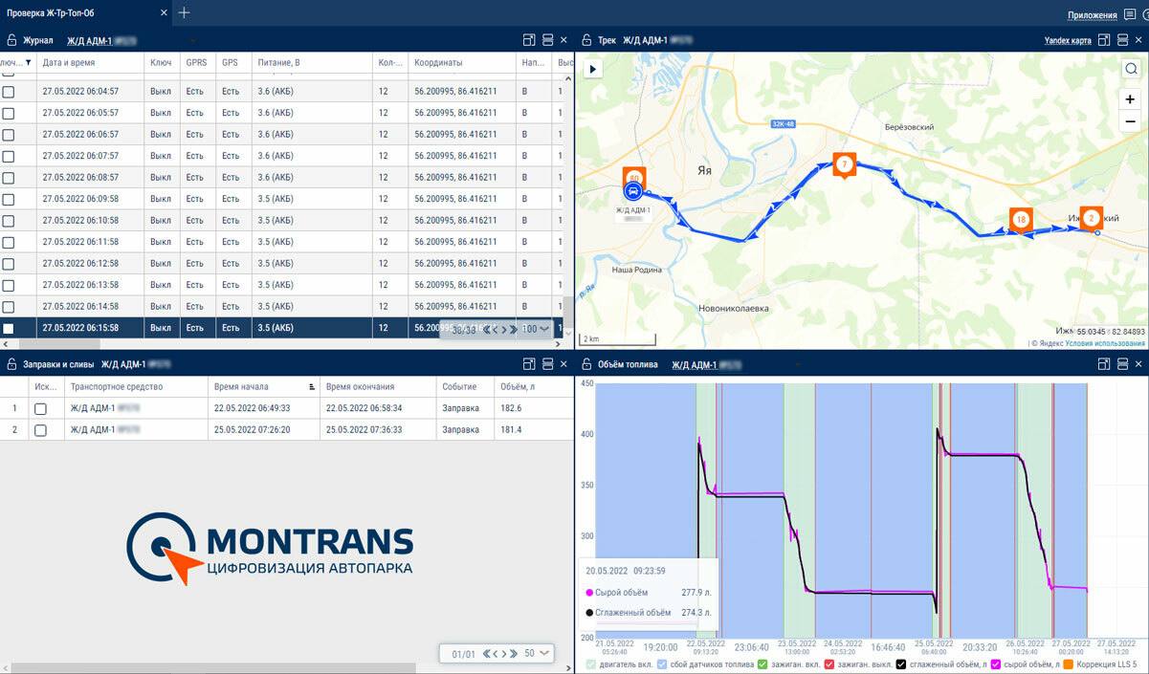Open the 100 rows-per-page dropdown in Журнал
The image size is (1149, 674).
pyautogui.click(x=536, y=329)
